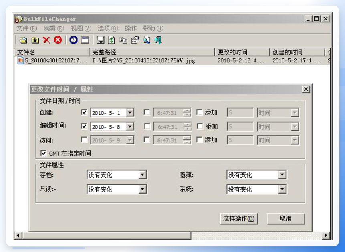The width and height of the screenshot is (345, 252).
Task: Open the 选项(O) menu
Action: pos(108,28)
